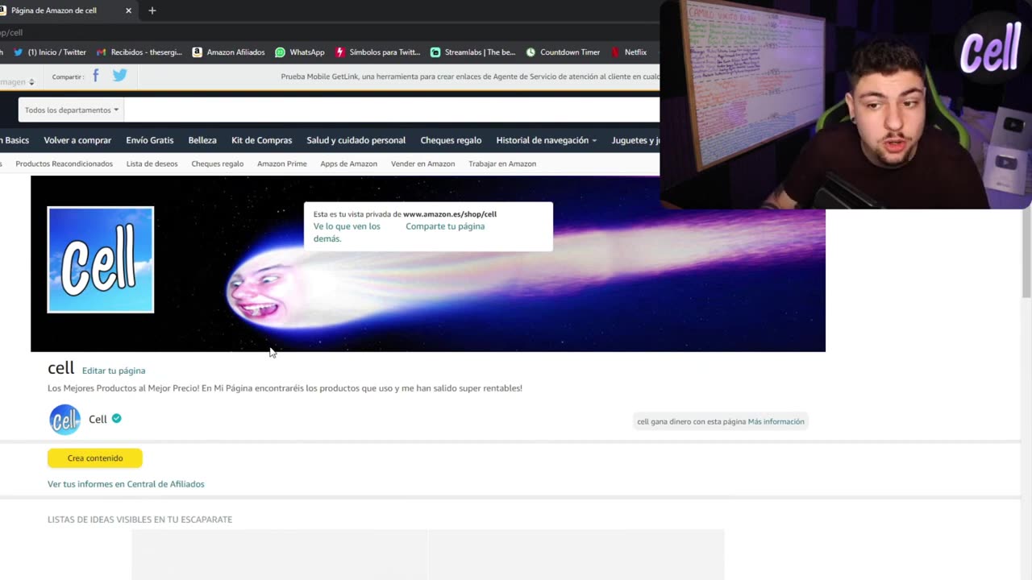Open Apps de Amazon link
Image resolution: width=1032 pixels, height=580 pixels.
coord(348,164)
